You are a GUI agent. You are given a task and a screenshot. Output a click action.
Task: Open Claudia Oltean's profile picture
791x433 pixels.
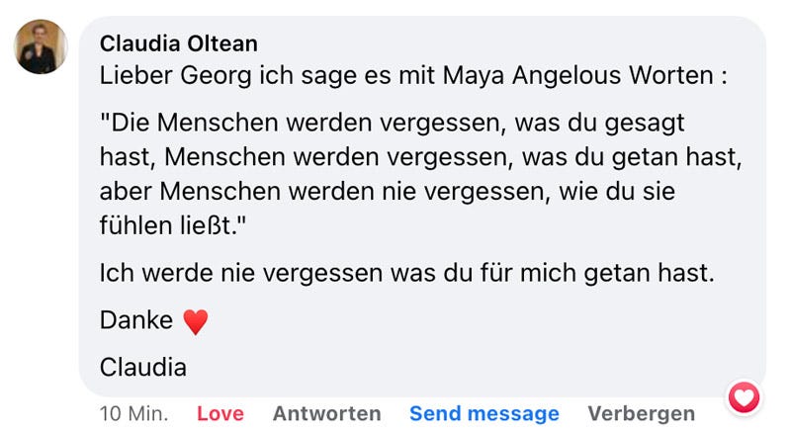pyautogui.click(x=41, y=46)
